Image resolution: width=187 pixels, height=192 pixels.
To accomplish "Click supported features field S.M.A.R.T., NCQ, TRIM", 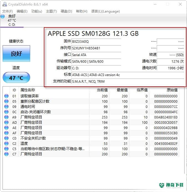I will coord(128,81).
